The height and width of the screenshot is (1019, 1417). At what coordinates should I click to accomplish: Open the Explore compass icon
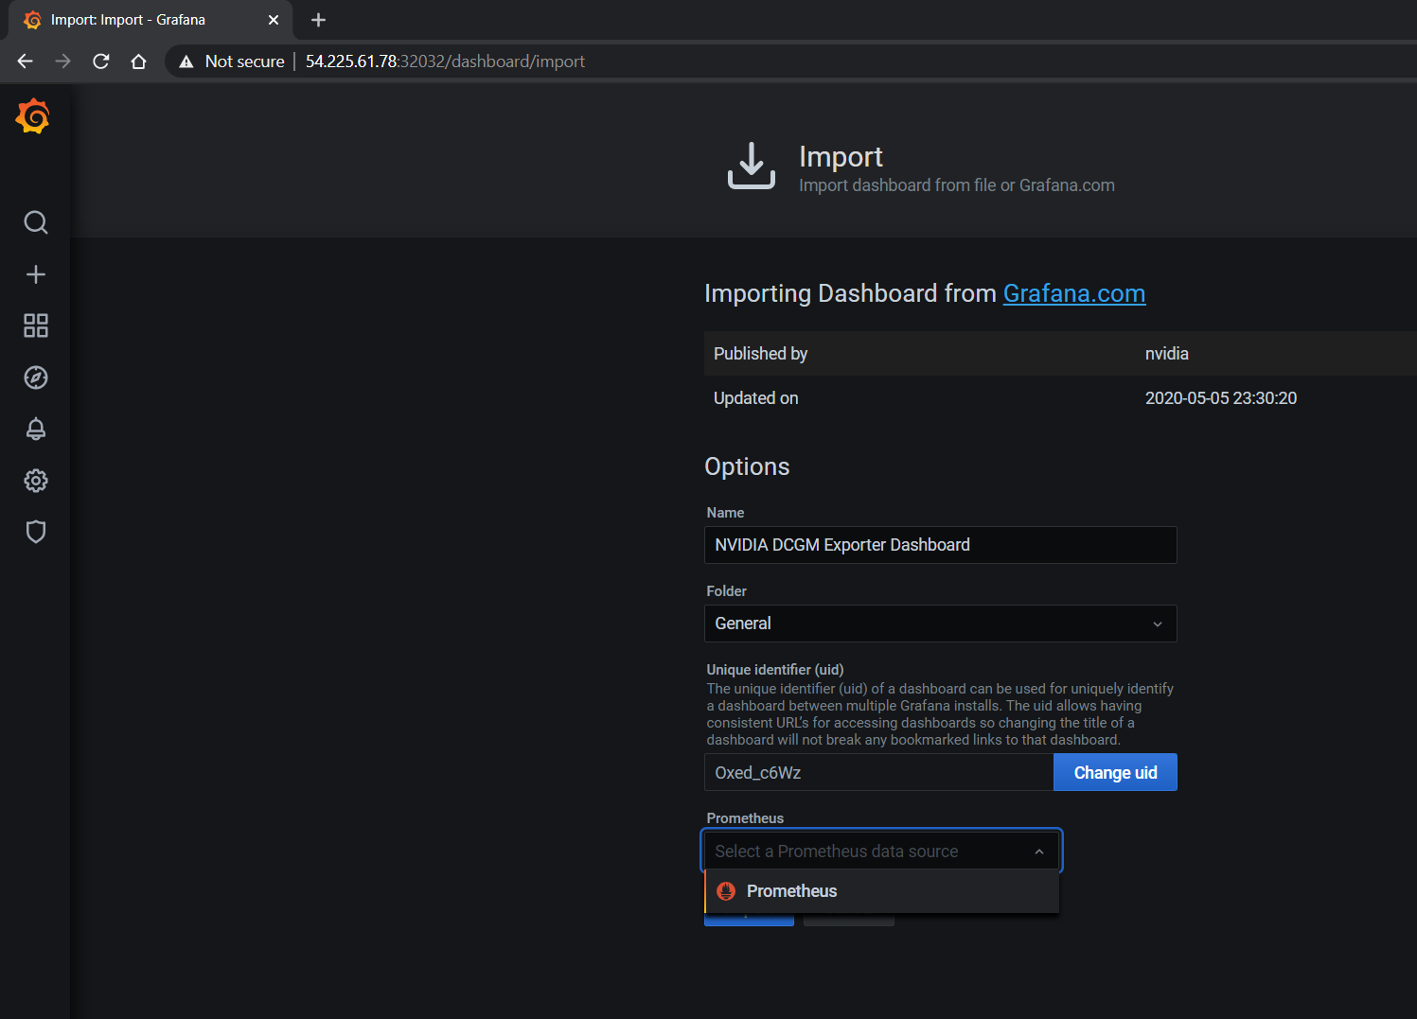pos(36,378)
